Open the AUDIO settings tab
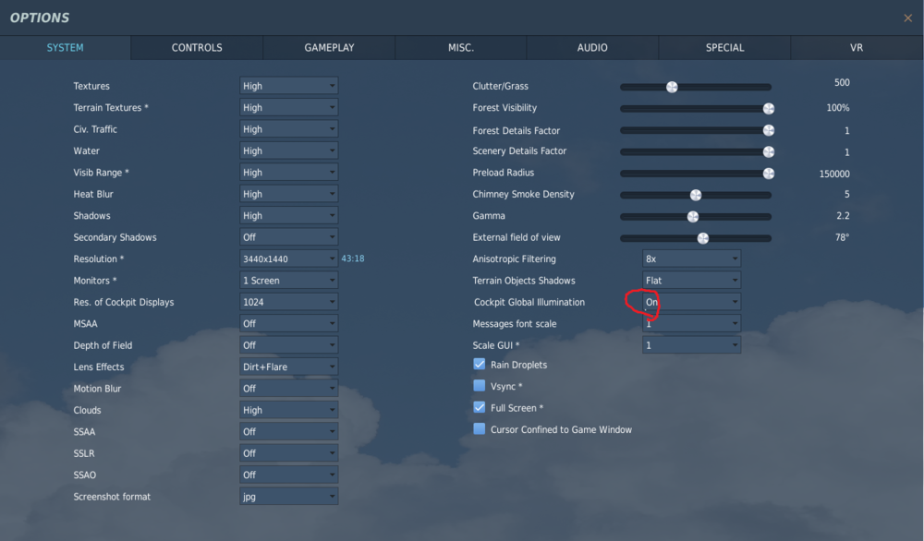 (x=592, y=47)
